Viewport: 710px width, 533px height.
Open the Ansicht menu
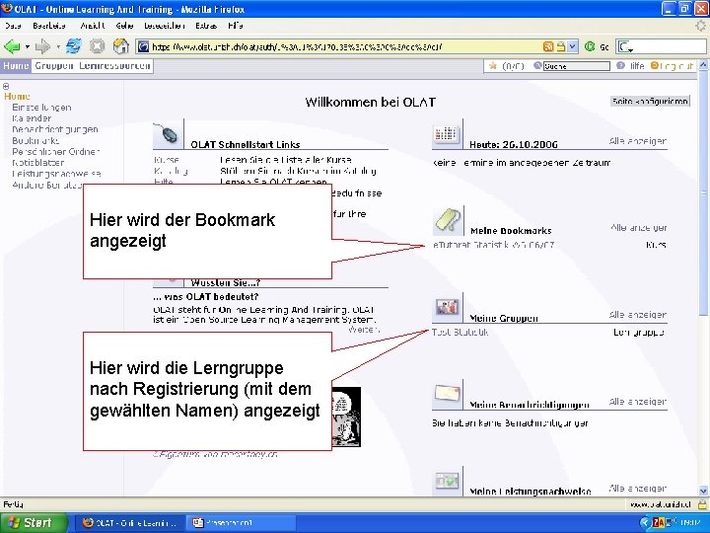tap(93, 26)
